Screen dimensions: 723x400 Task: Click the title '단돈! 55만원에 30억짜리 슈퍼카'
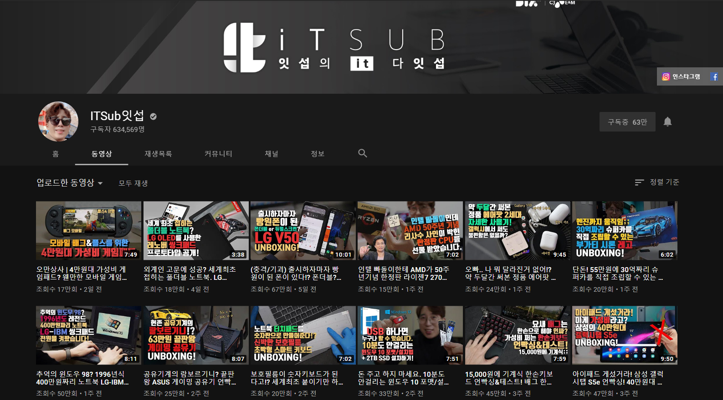pyautogui.click(x=618, y=273)
